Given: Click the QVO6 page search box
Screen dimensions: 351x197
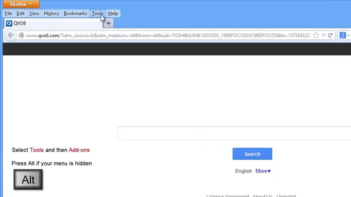Looking at the screenshot, I should (234, 133).
